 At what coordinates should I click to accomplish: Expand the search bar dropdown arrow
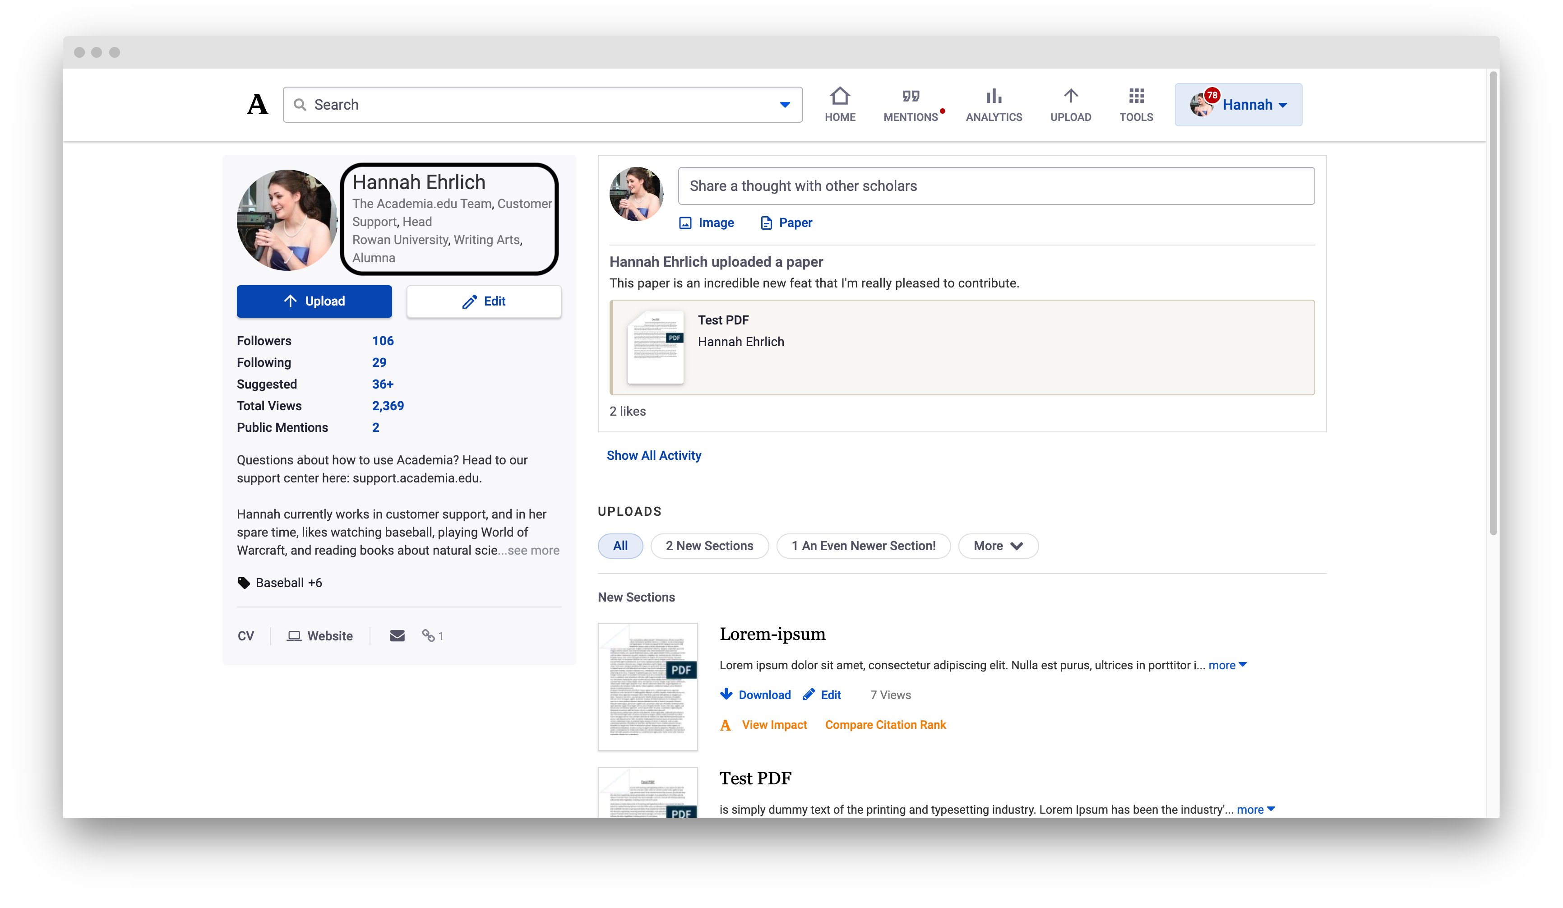tap(785, 104)
